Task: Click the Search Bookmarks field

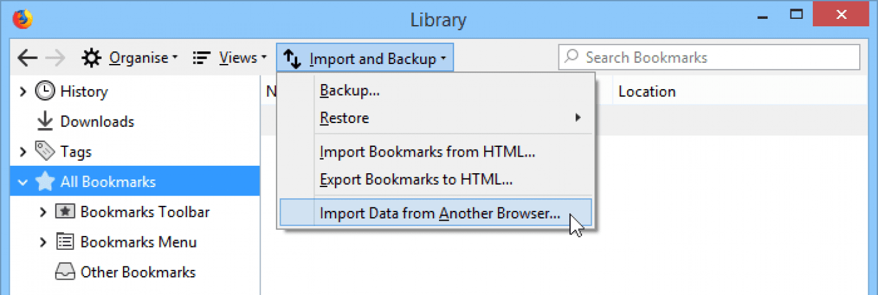Action: click(x=709, y=57)
